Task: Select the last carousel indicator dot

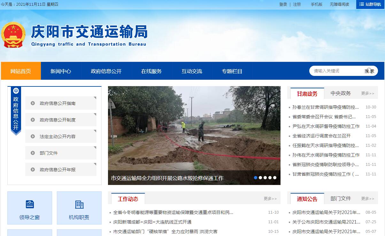Action: [275, 178]
